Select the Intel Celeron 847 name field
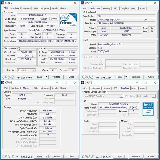Viewport: 160px width, 160px height. point(37,15)
